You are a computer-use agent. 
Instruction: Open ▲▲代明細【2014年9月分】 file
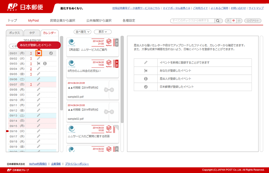[x=92, y=90]
